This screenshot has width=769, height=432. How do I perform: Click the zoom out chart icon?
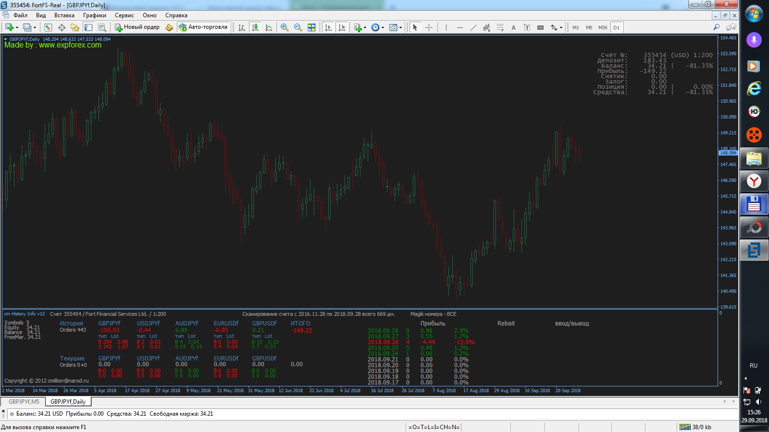[x=298, y=27]
